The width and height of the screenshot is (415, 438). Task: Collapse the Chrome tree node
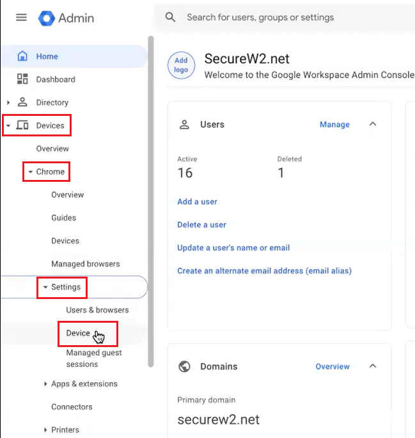click(x=30, y=172)
